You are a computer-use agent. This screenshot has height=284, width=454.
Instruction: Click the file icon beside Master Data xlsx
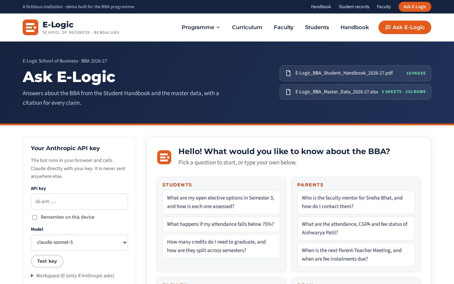[x=288, y=92]
